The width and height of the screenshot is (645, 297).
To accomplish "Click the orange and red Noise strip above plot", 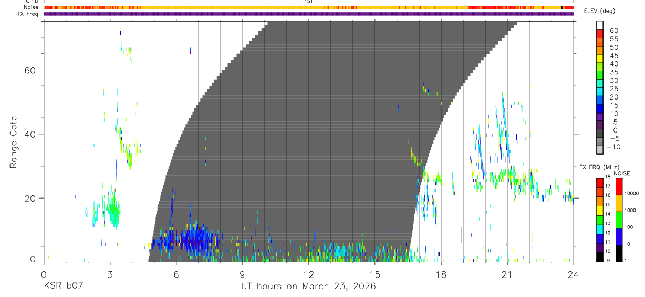I will pyautogui.click(x=309, y=7).
